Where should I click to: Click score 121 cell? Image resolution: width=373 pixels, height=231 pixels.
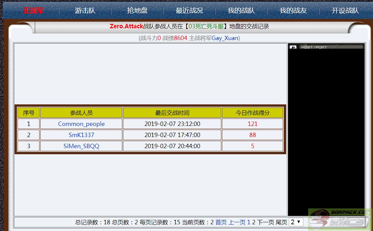click(x=253, y=124)
